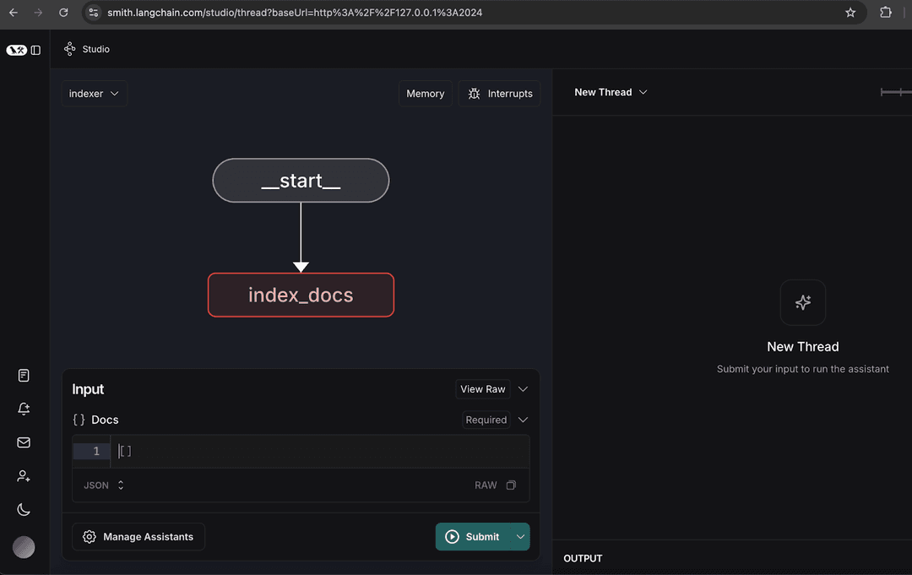The height and width of the screenshot is (575, 912).
Task: Switch input display with View Raw
Action: (x=482, y=388)
